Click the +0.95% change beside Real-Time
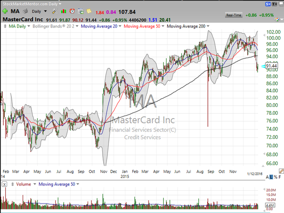Image resolution: width=284 pixels, height=213 pixels. 266,15
